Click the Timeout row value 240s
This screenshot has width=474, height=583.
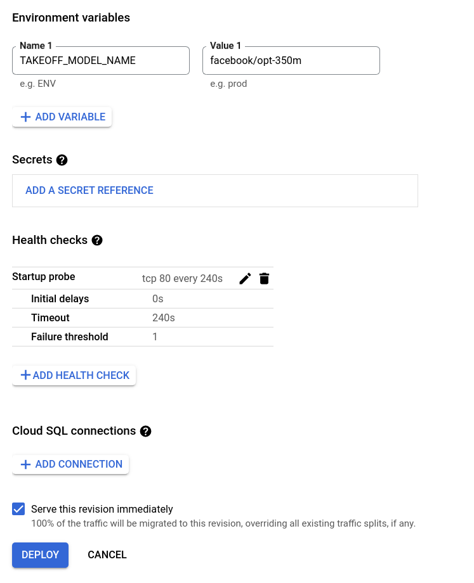coord(164,317)
